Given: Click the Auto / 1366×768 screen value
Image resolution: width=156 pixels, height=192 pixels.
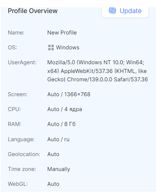Looking at the screenshot, I should point(69,94).
